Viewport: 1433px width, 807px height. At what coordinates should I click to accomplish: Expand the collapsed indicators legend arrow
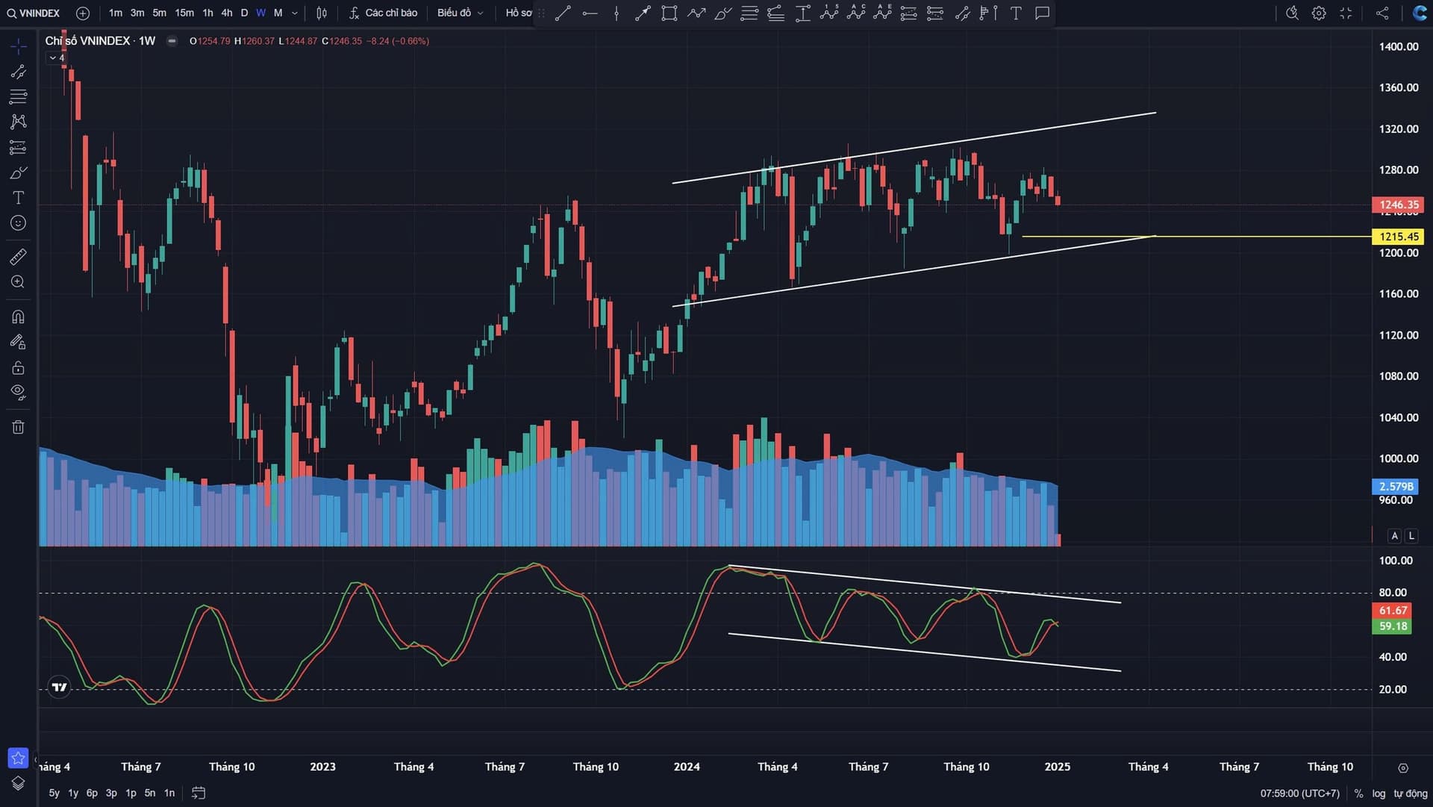[53, 57]
